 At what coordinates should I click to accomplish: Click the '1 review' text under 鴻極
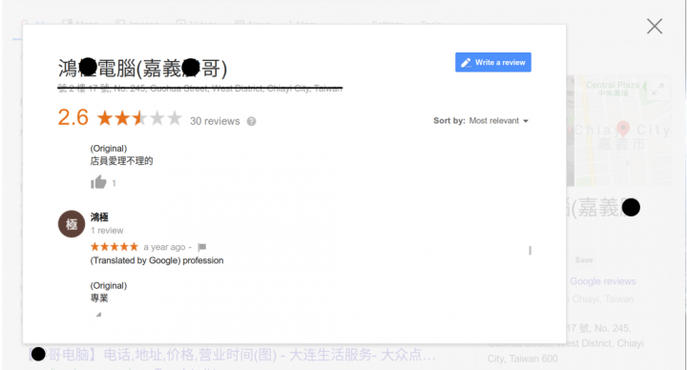[107, 231]
